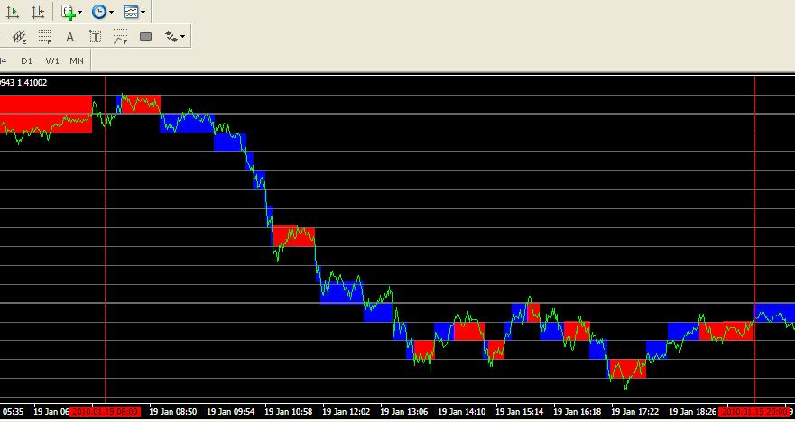Screen dimensions: 795x422
Task: Select the Text tool marked A
Action: 70,36
